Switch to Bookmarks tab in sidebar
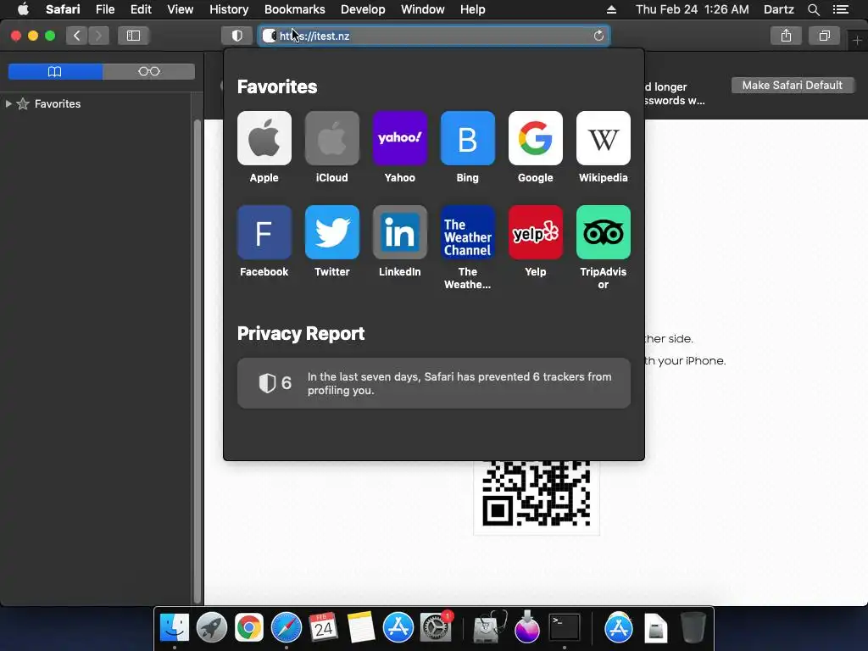 [55, 71]
